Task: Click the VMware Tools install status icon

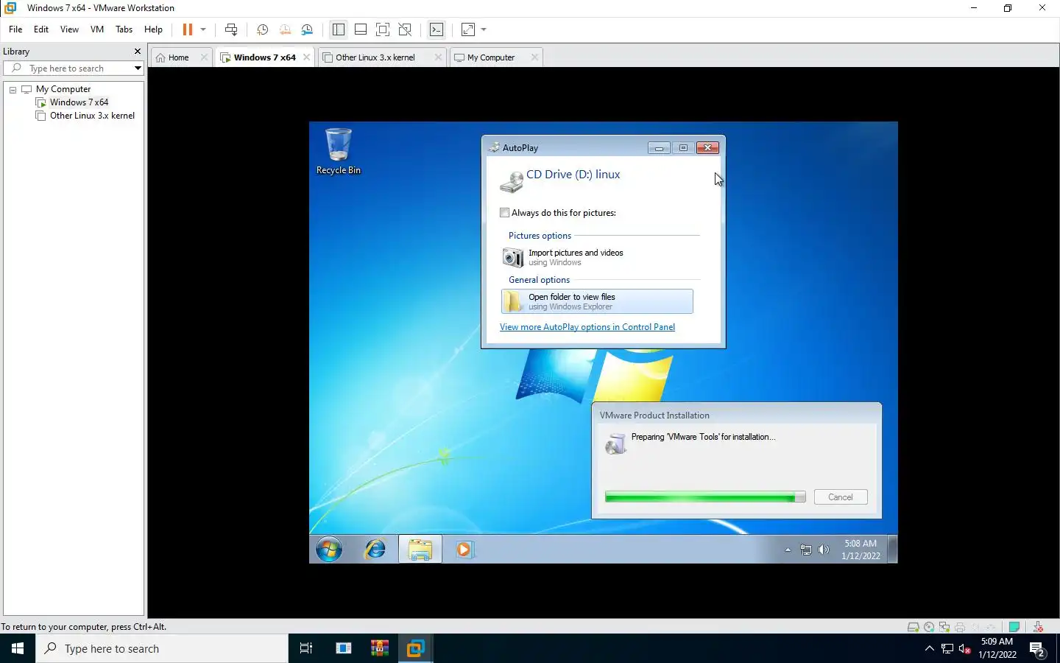Action: tap(1038, 627)
